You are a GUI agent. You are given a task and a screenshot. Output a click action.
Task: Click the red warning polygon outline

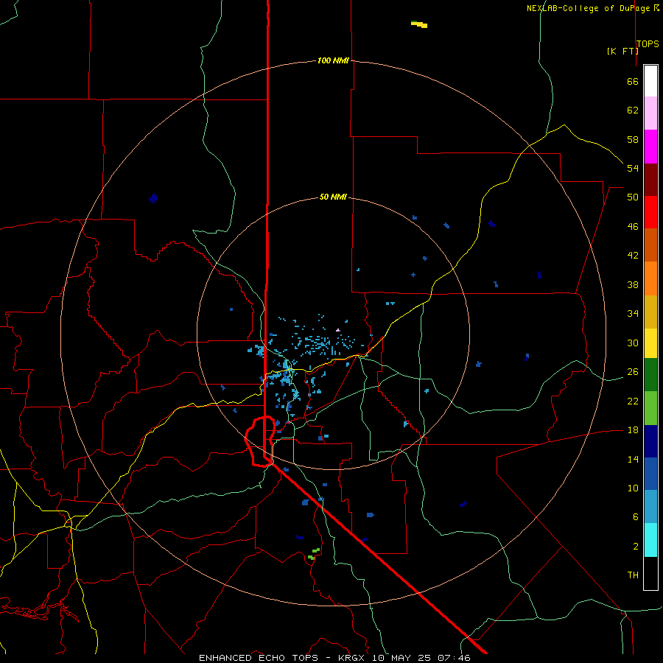coord(260,441)
